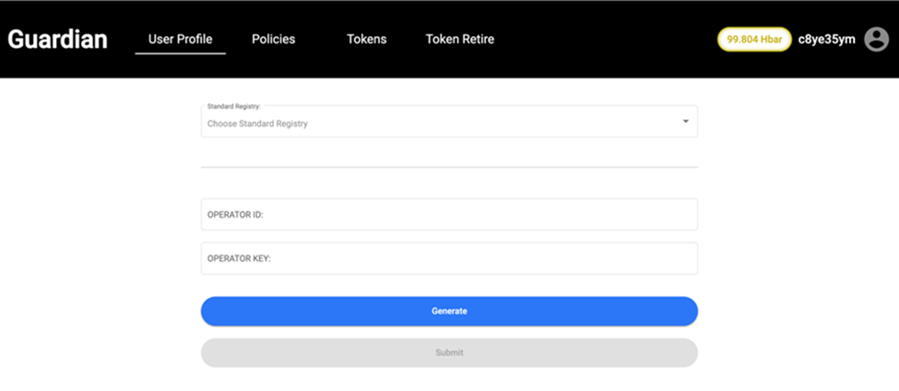Viewport: 899px width, 391px height.
Task: Click the Guardian logo
Action: point(57,40)
